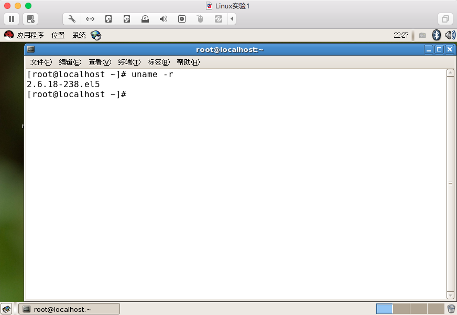Click the network adapter icon
The image size is (457, 315).
(90, 19)
